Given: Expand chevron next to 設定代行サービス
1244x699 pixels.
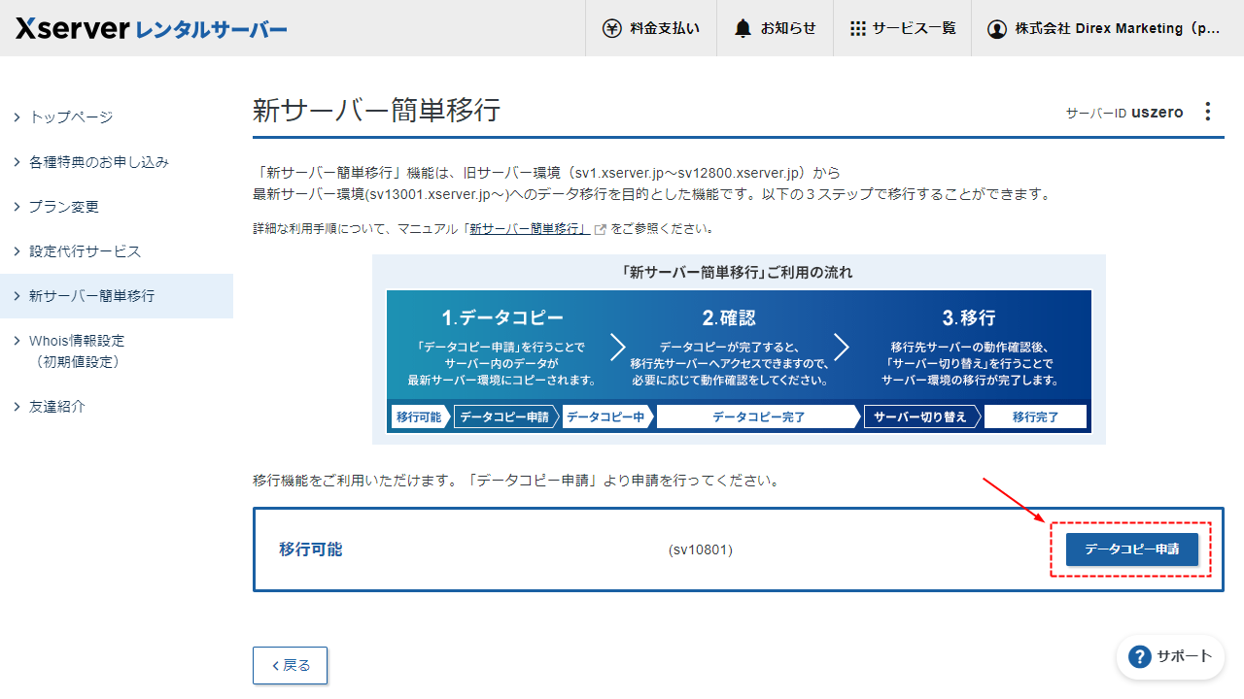Looking at the screenshot, I should point(17,250).
